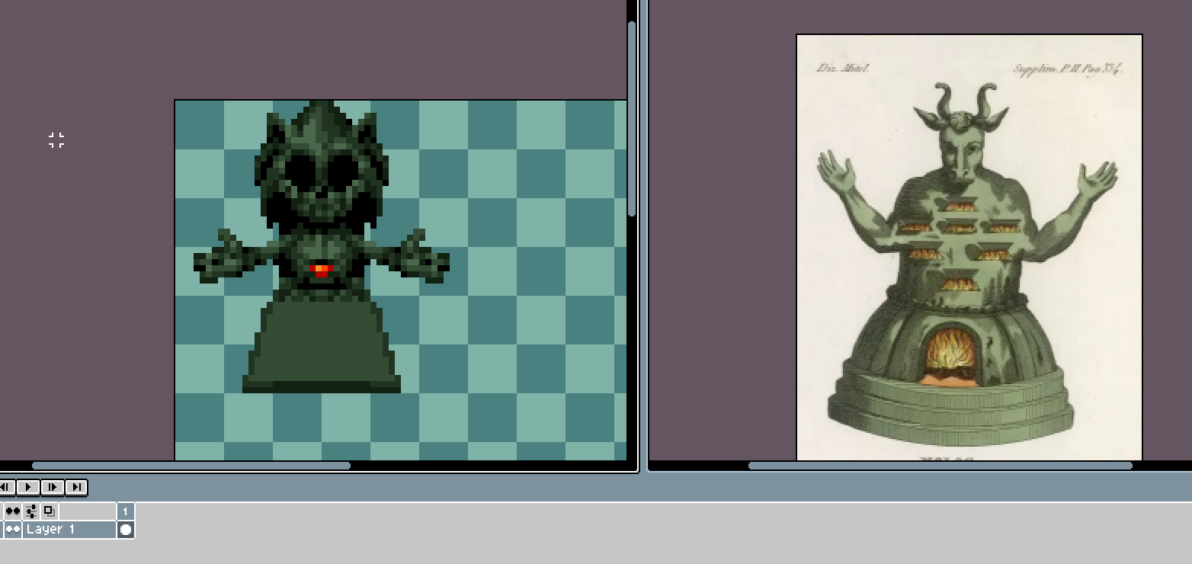Play the animation in the timeline
The height and width of the screenshot is (564, 1192).
click(x=28, y=487)
